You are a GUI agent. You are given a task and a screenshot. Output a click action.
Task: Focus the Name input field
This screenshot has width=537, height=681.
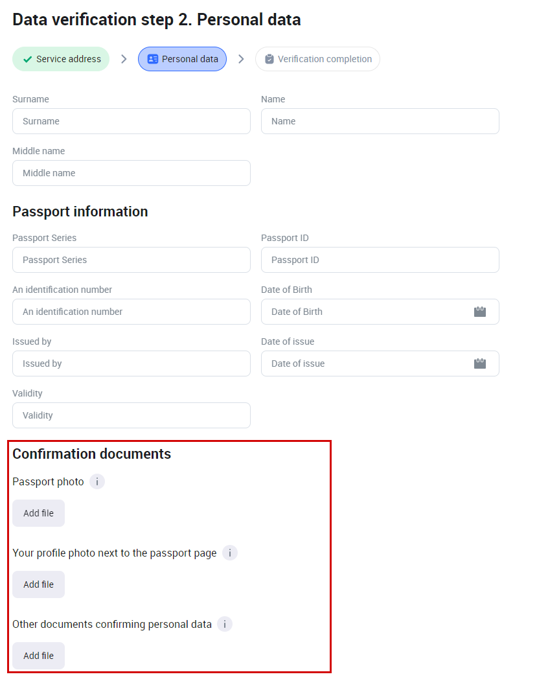click(x=380, y=121)
